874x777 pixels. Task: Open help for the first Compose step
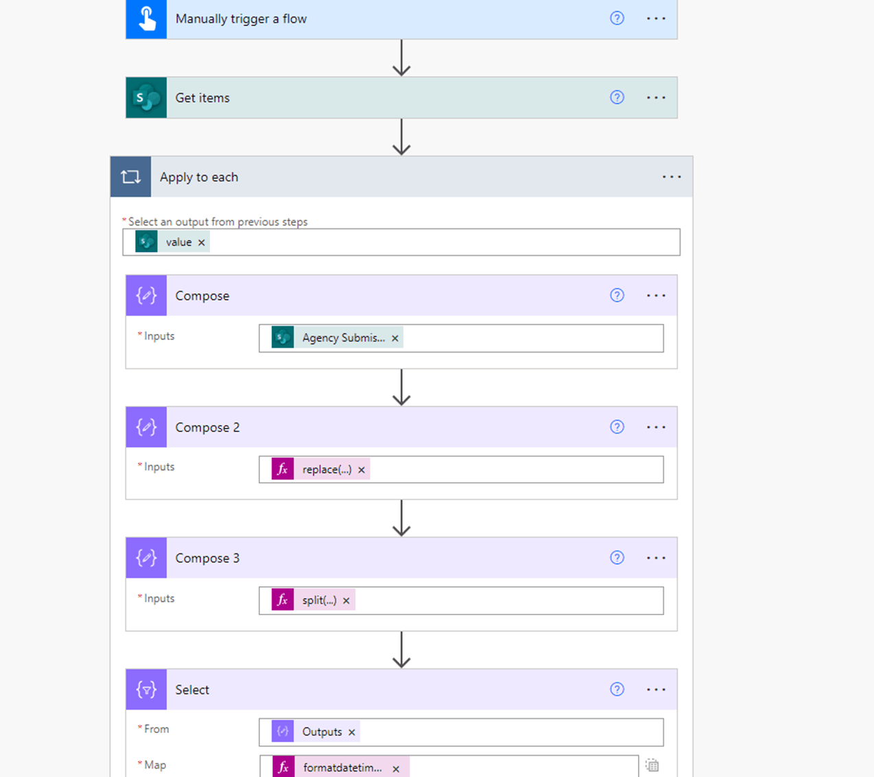click(617, 296)
